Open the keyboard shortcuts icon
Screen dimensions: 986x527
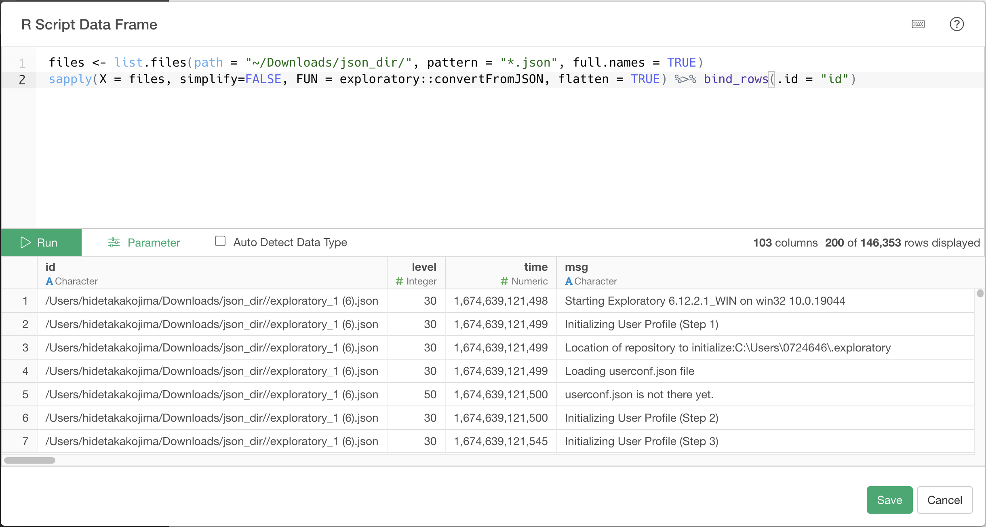[918, 24]
